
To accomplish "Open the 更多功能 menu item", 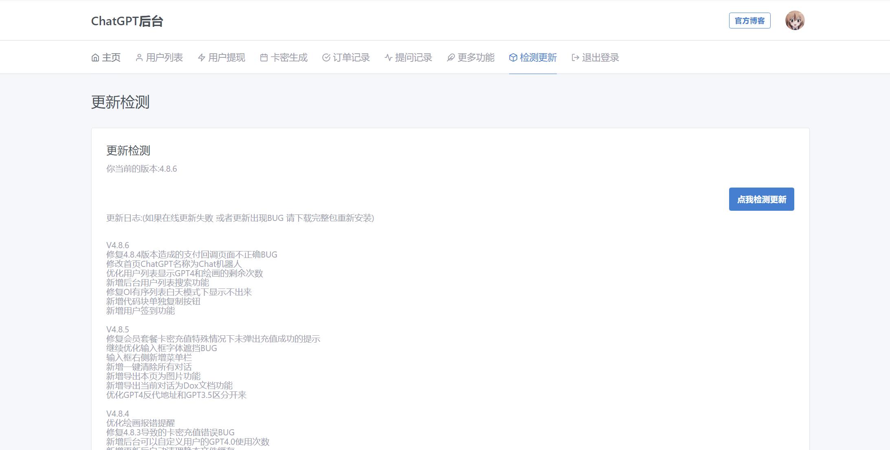I will (x=476, y=58).
